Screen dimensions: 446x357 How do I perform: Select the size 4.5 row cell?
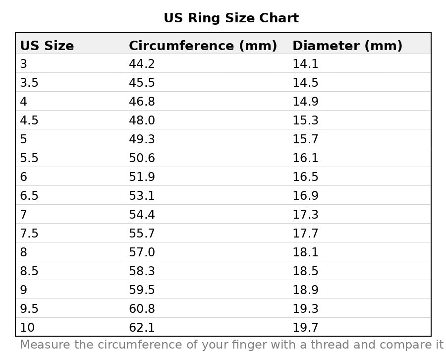[x=29, y=120]
